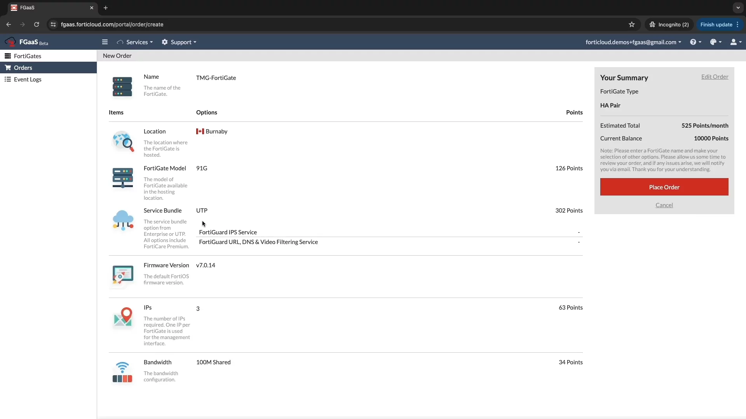
Task: Open Event Logs in sidebar
Action: (28, 79)
